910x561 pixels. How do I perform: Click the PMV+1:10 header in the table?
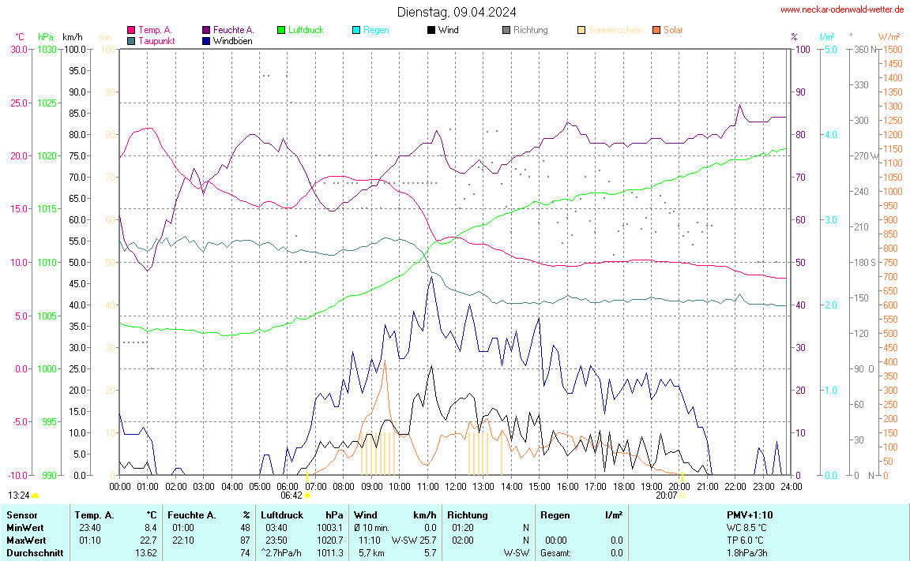click(x=750, y=514)
